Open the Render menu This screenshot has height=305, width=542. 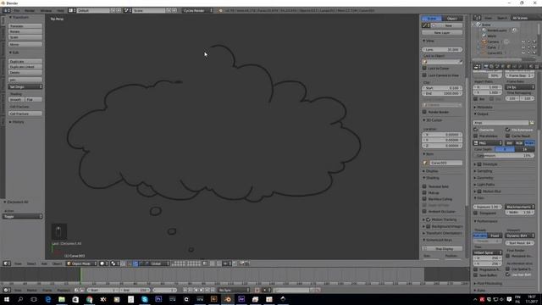click(x=30, y=11)
